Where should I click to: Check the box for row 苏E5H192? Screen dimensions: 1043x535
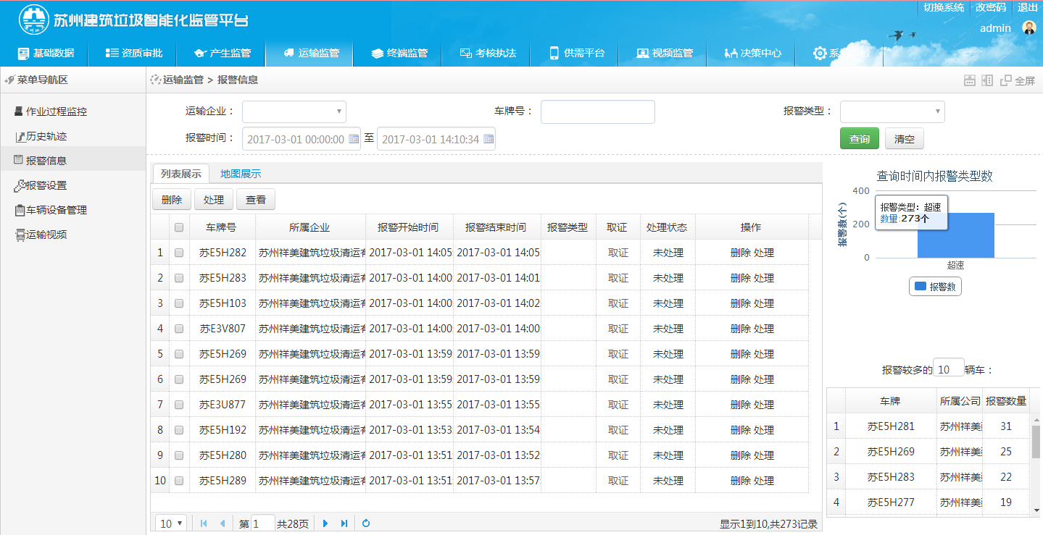pos(179,430)
